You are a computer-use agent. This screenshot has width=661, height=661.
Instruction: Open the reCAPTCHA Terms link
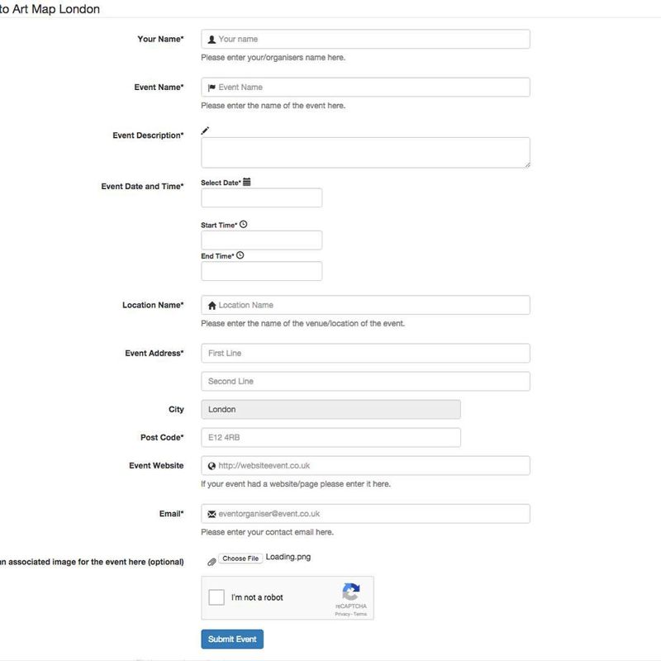(x=360, y=615)
